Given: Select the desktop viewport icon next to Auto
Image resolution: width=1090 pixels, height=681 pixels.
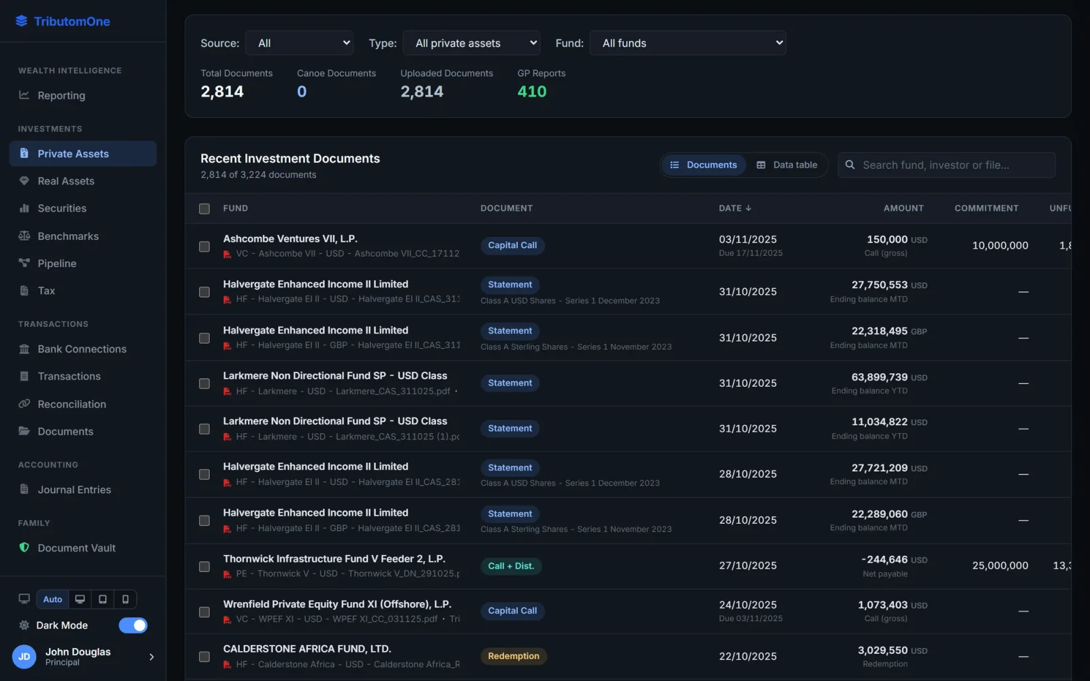Looking at the screenshot, I should tap(80, 599).
